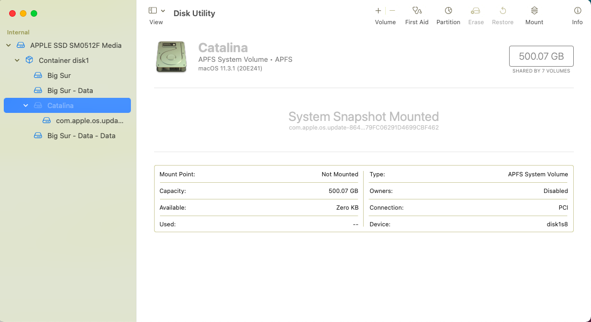The height and width of the screenshot is (322, 591).
Task: Click the Catalina volume icon in sidebar
Action: (38, 105)
